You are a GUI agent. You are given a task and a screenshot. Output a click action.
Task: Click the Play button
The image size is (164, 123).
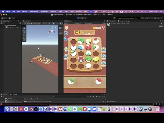(78, 18)
